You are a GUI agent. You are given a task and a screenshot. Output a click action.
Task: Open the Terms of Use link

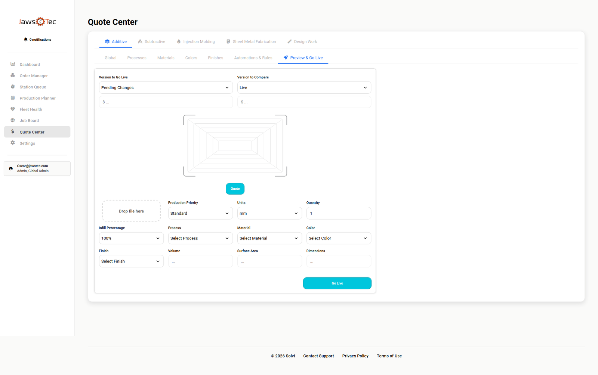389,356
